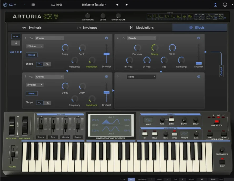234x181 pixels.
Task: Click the Reverb Decay knob
Action: pyautogui.click(x=155, y=48)
